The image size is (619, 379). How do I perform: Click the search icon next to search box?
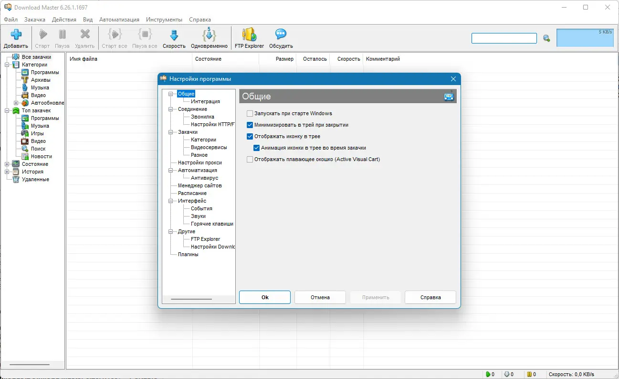[x=546, y=38]
